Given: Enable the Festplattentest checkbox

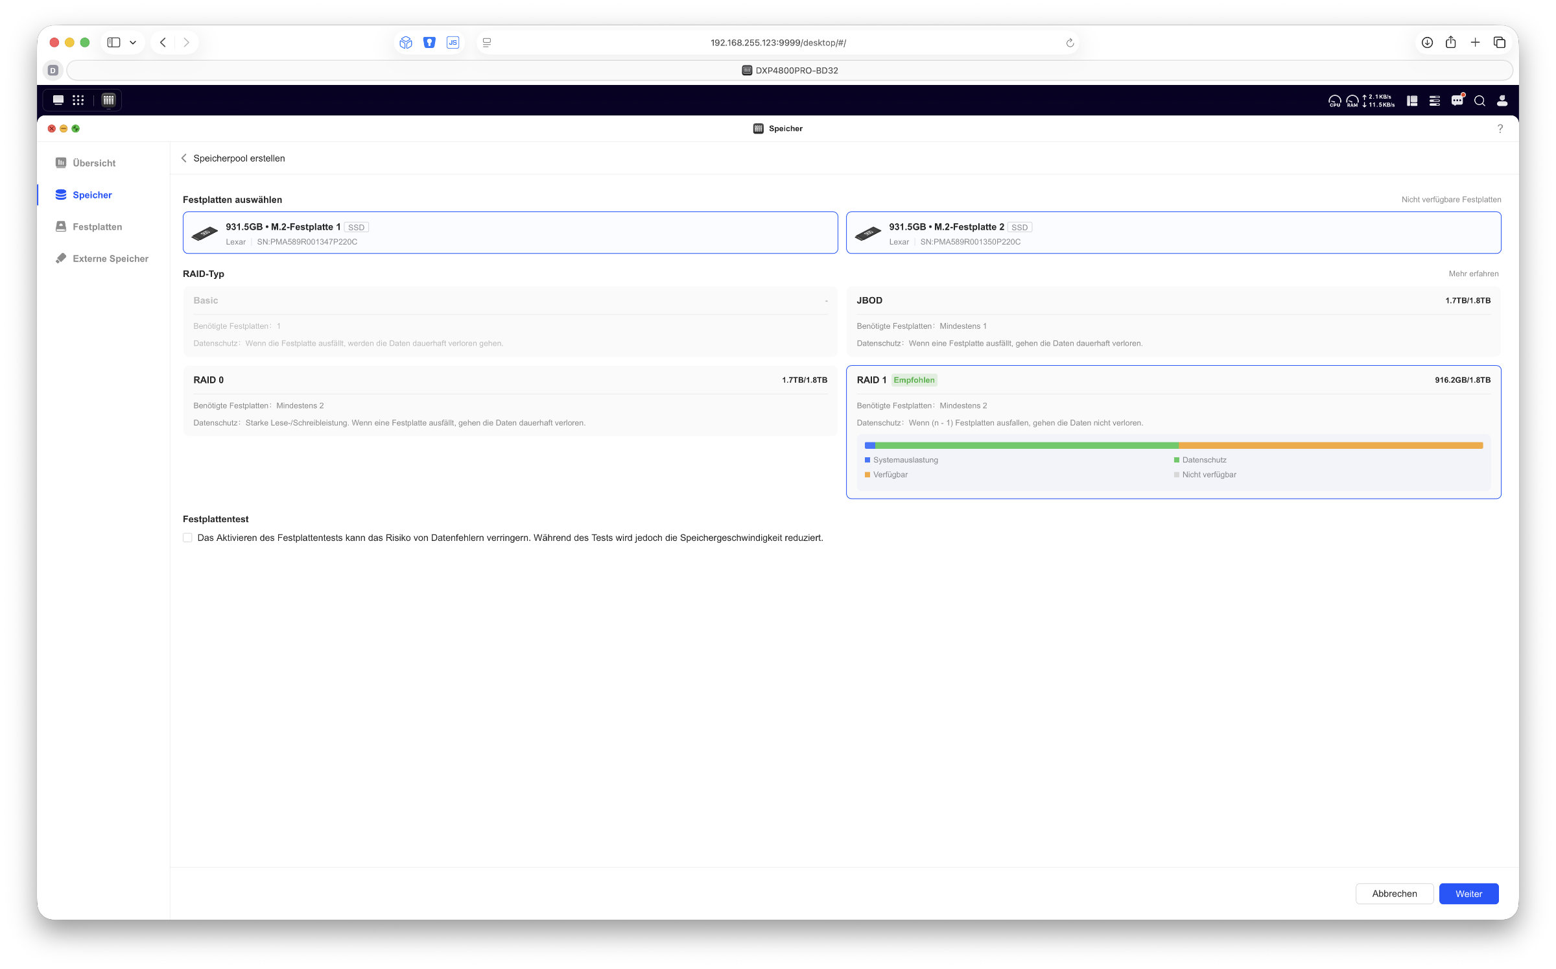Looking at the screenshot, I should click(x=187, y=538).
